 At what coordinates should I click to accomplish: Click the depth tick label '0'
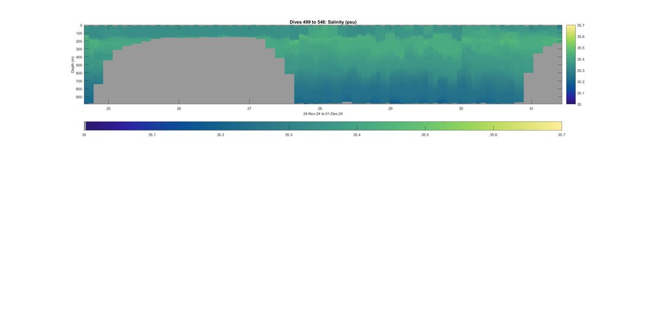coord(81,25)
